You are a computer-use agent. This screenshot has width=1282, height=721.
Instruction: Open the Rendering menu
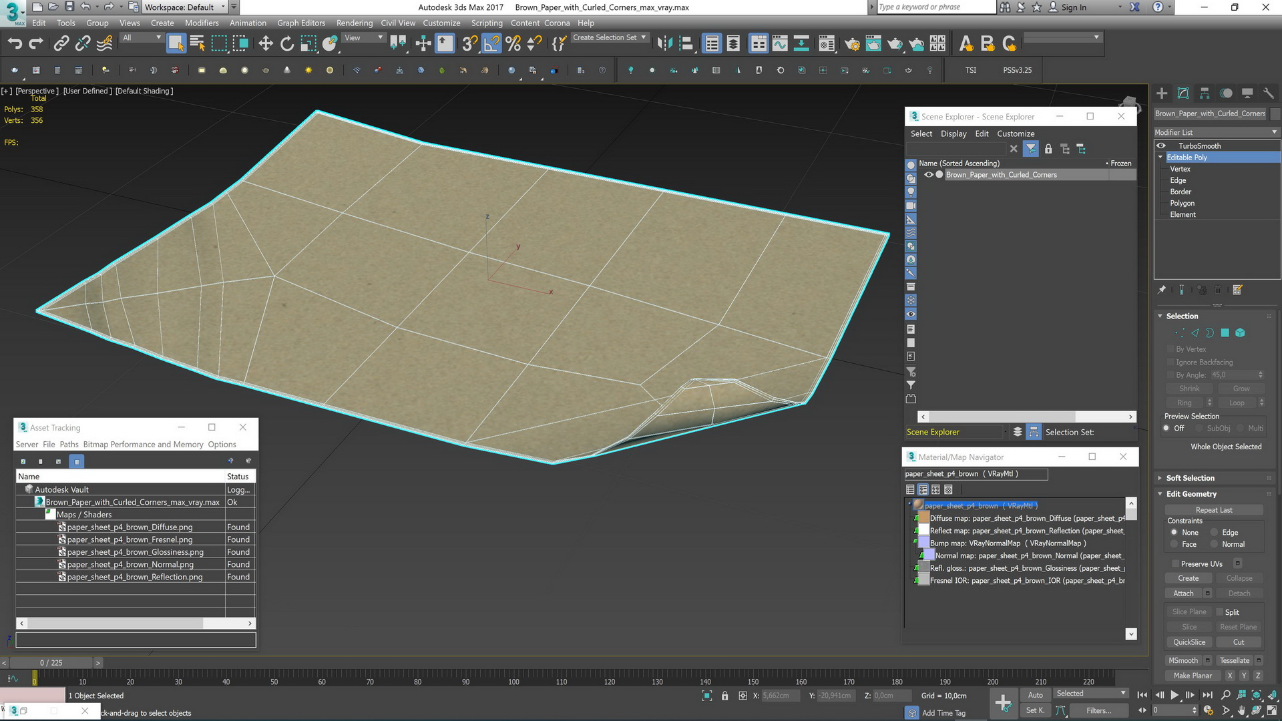(354, 23)
